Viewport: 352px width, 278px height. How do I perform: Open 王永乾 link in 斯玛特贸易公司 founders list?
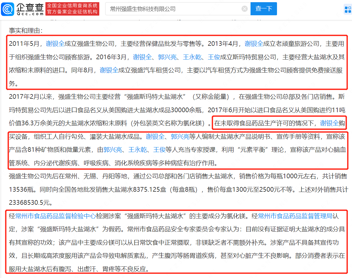(x=192, y=57)
